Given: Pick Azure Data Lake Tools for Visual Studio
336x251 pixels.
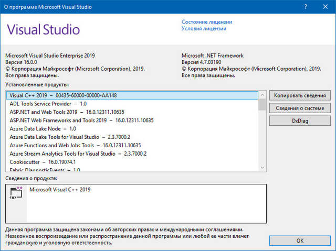Looking at the screenshot, I should tap(78, 137).
